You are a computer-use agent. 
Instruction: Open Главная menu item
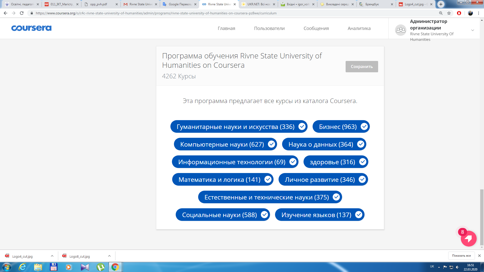coord(226,28)
